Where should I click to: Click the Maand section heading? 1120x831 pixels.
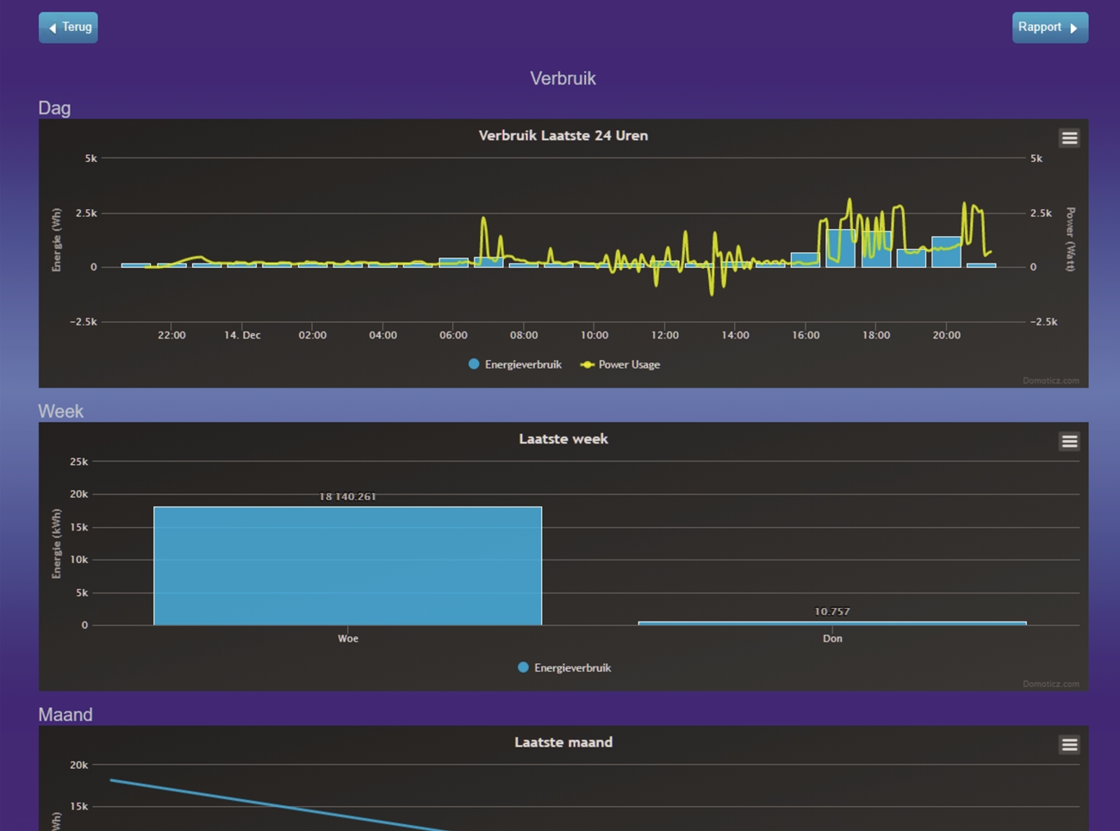click(65, 715)
